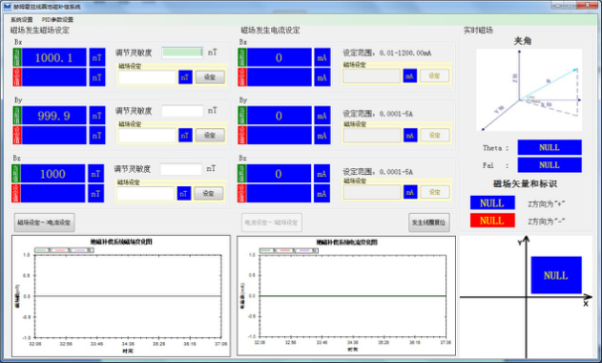Select the Bx field reading 1000.1
602x363 pixels.
click(53, 57)
